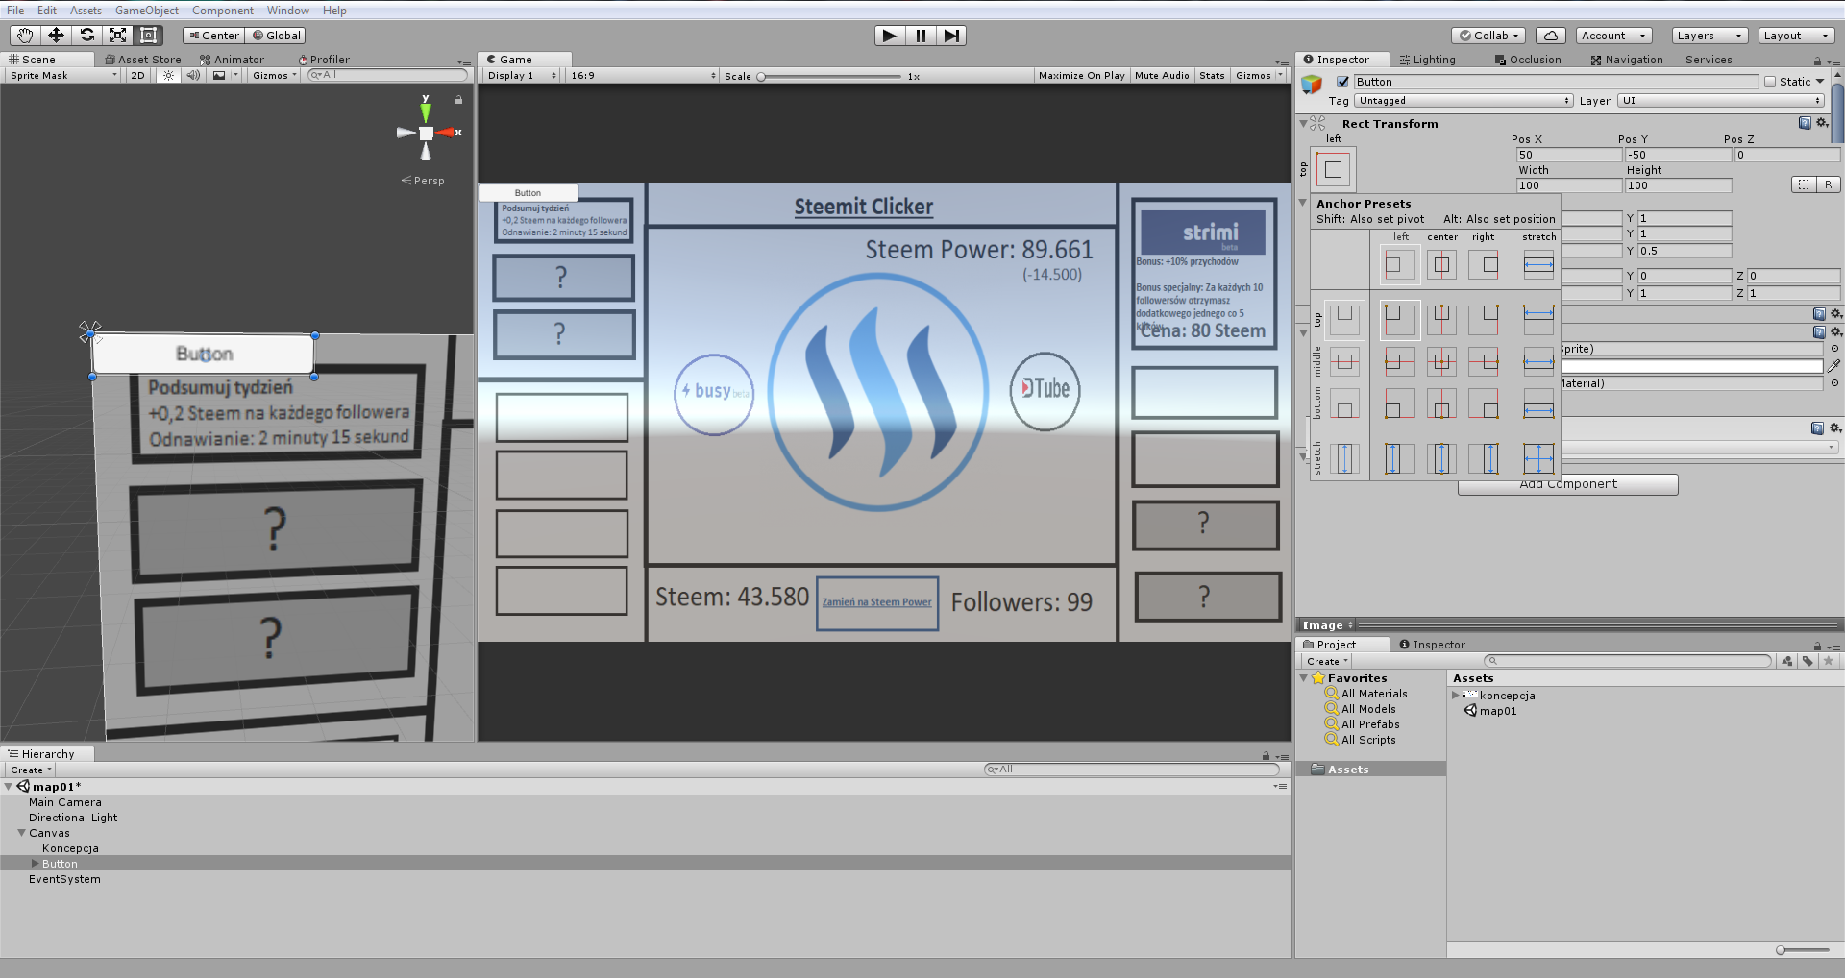
Task: Uncheck the Button object active checkbox
Action: (x=1342, y=82)
